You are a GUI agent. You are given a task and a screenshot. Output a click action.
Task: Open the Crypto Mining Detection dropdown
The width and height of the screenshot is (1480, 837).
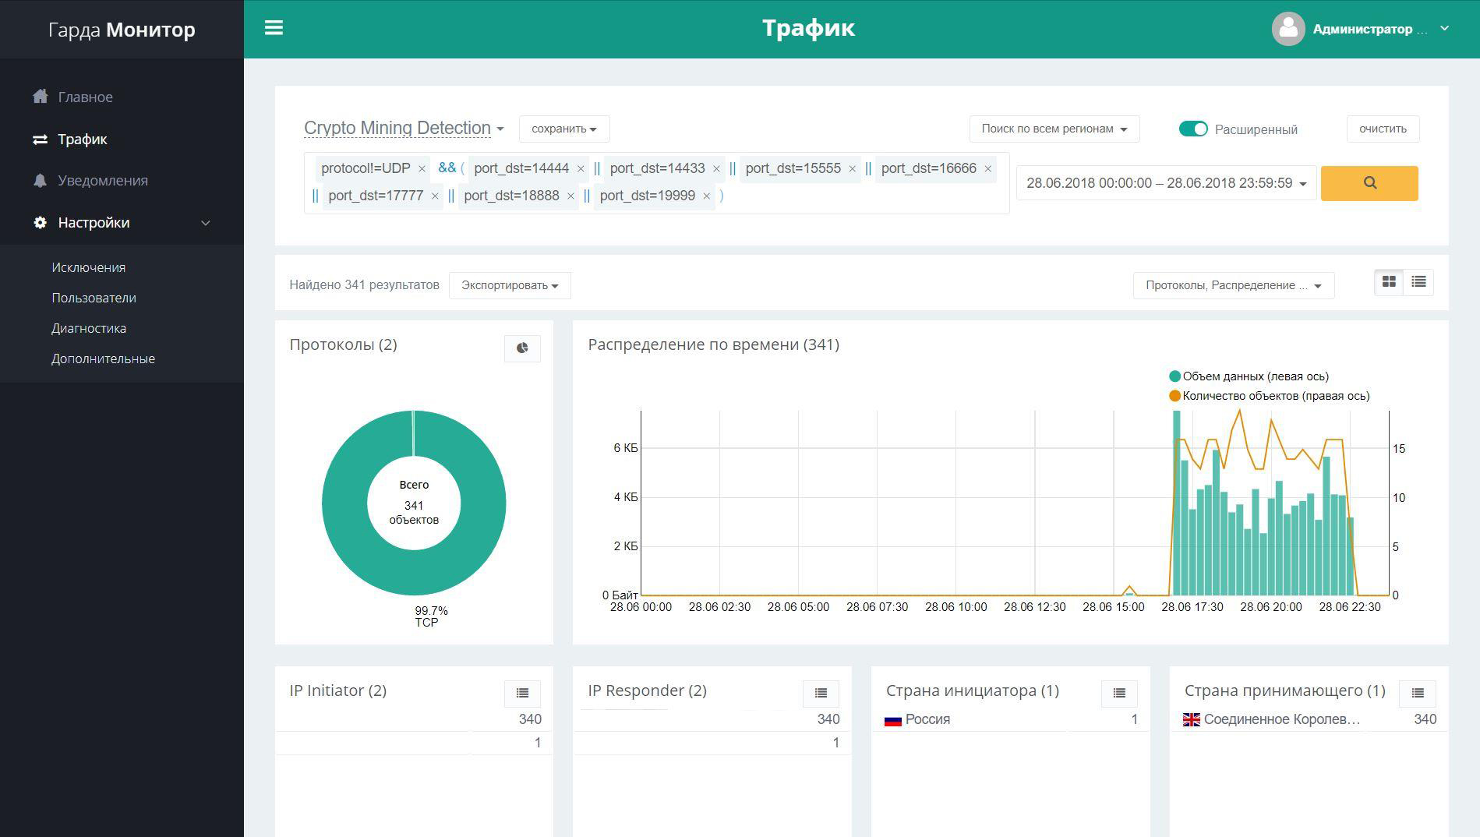[x=404, y=129]
